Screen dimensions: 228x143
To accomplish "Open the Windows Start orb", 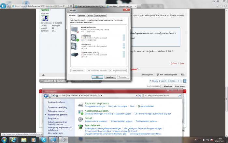I will click(4, 140).
